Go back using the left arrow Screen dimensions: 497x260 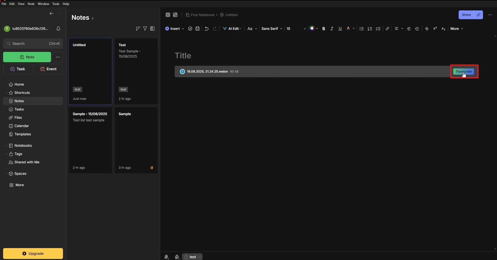click(x=52, y=13)
